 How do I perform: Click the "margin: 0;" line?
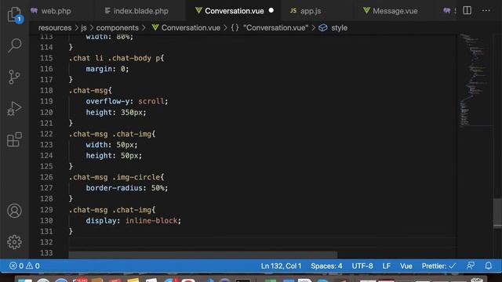pyautogui.click(x=107, y=69)
